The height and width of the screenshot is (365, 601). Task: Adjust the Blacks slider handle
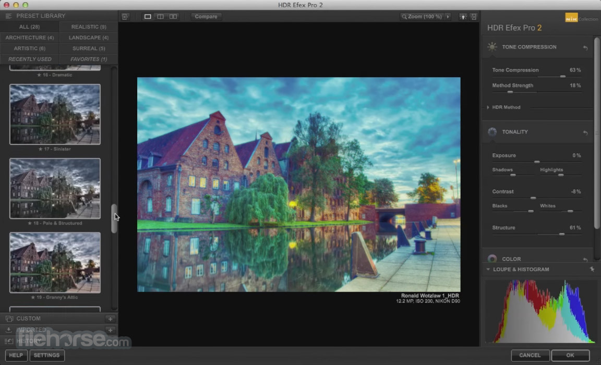[x=531, y=211]
